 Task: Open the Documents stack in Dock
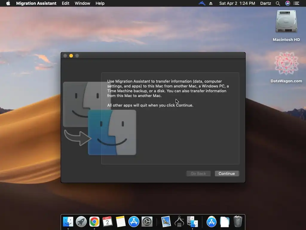(225, 222)
